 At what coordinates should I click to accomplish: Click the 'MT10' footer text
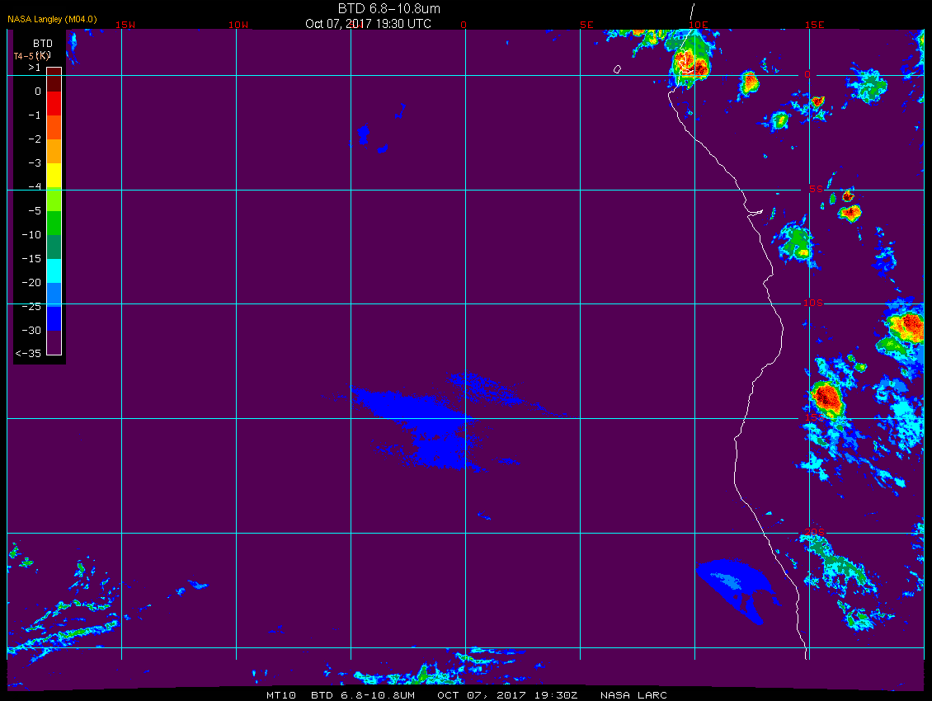[x=281, y=695]
